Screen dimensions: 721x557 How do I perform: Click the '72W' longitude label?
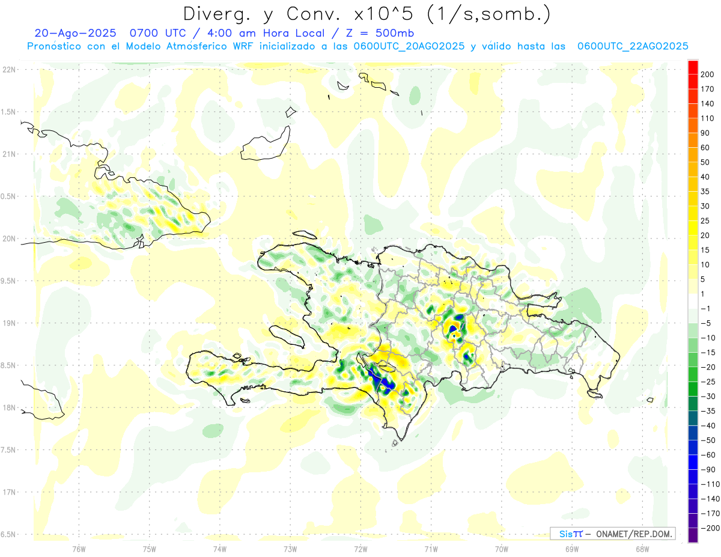(x=360, y=549)
